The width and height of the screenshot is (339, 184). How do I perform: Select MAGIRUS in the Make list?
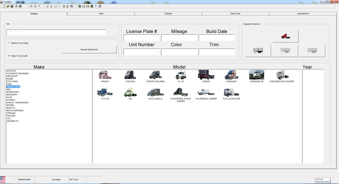pyautogui.click(x=11, y=100)
